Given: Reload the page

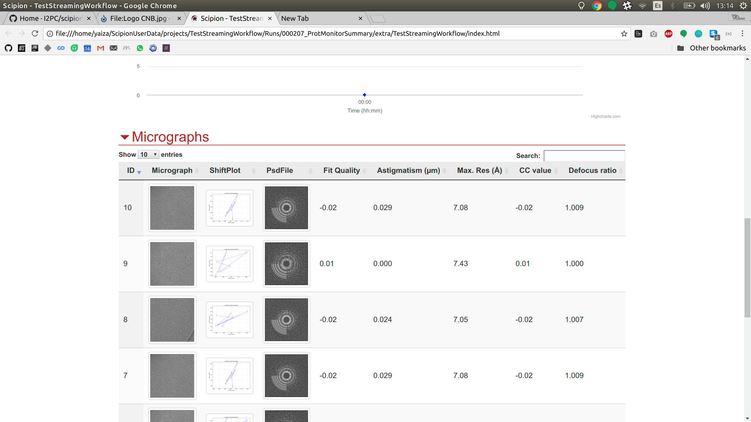Looking at the screenshot, I should click(x=35, y=33).
